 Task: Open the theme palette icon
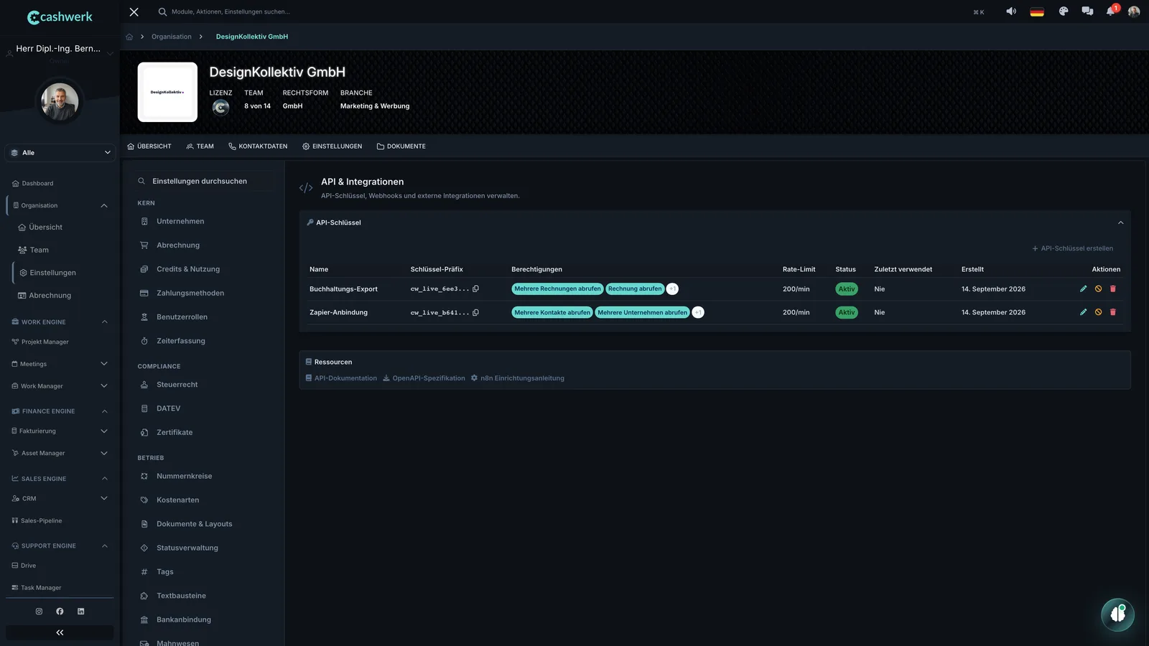pos(1064,11)
